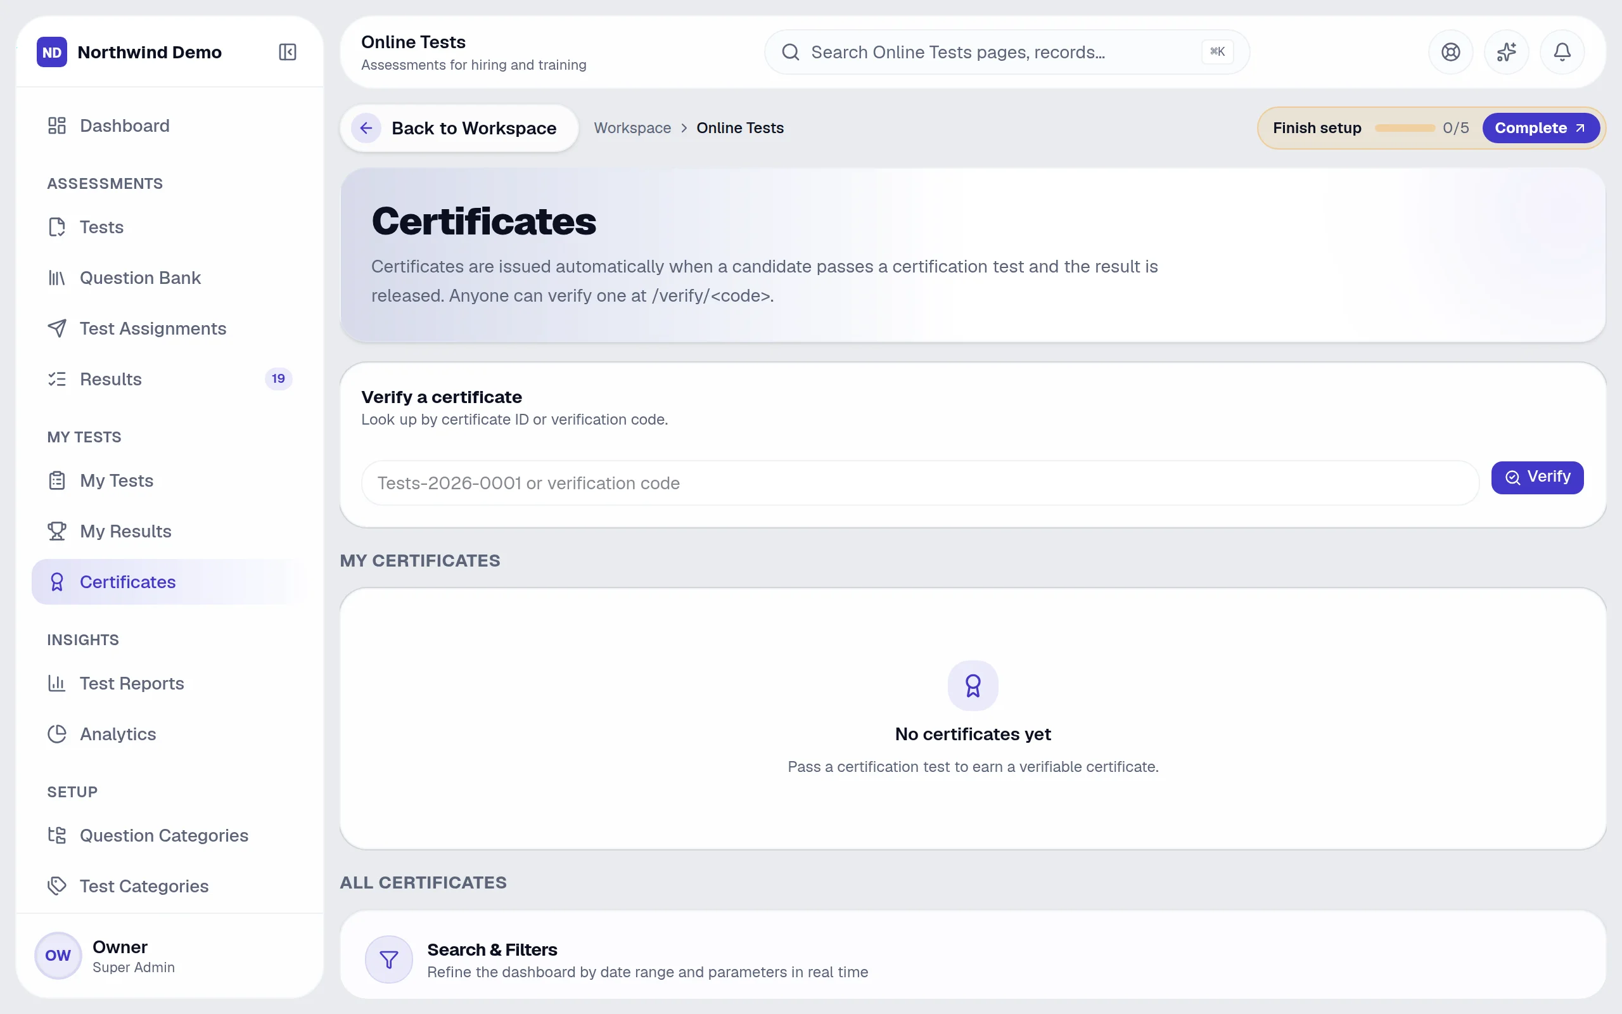Click the Complete setup button

pos(1540,128)
